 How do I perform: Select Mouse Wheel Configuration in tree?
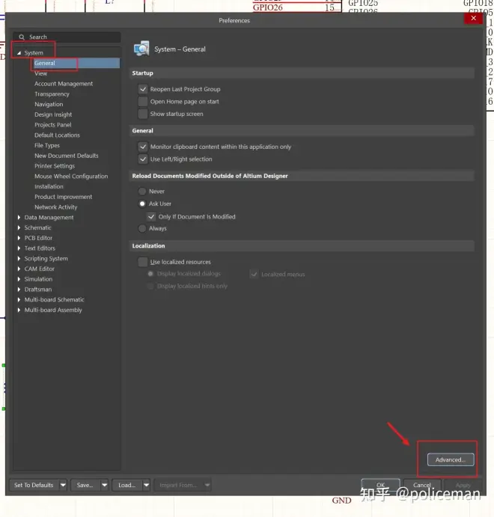[71, 177]
